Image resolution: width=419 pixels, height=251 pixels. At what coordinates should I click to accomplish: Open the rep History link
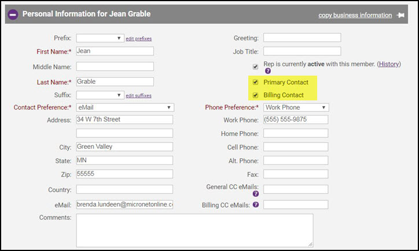(x=388, y=64)
